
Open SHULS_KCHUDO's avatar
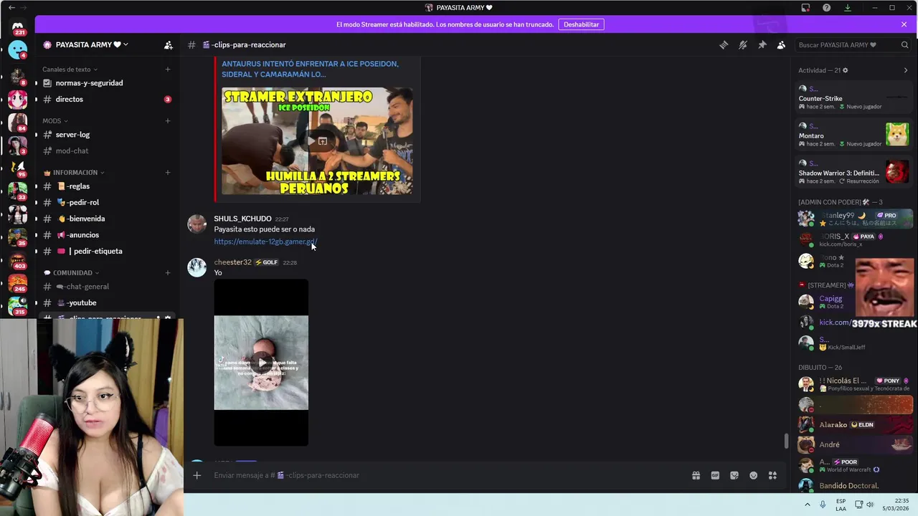tap(197, 224)
